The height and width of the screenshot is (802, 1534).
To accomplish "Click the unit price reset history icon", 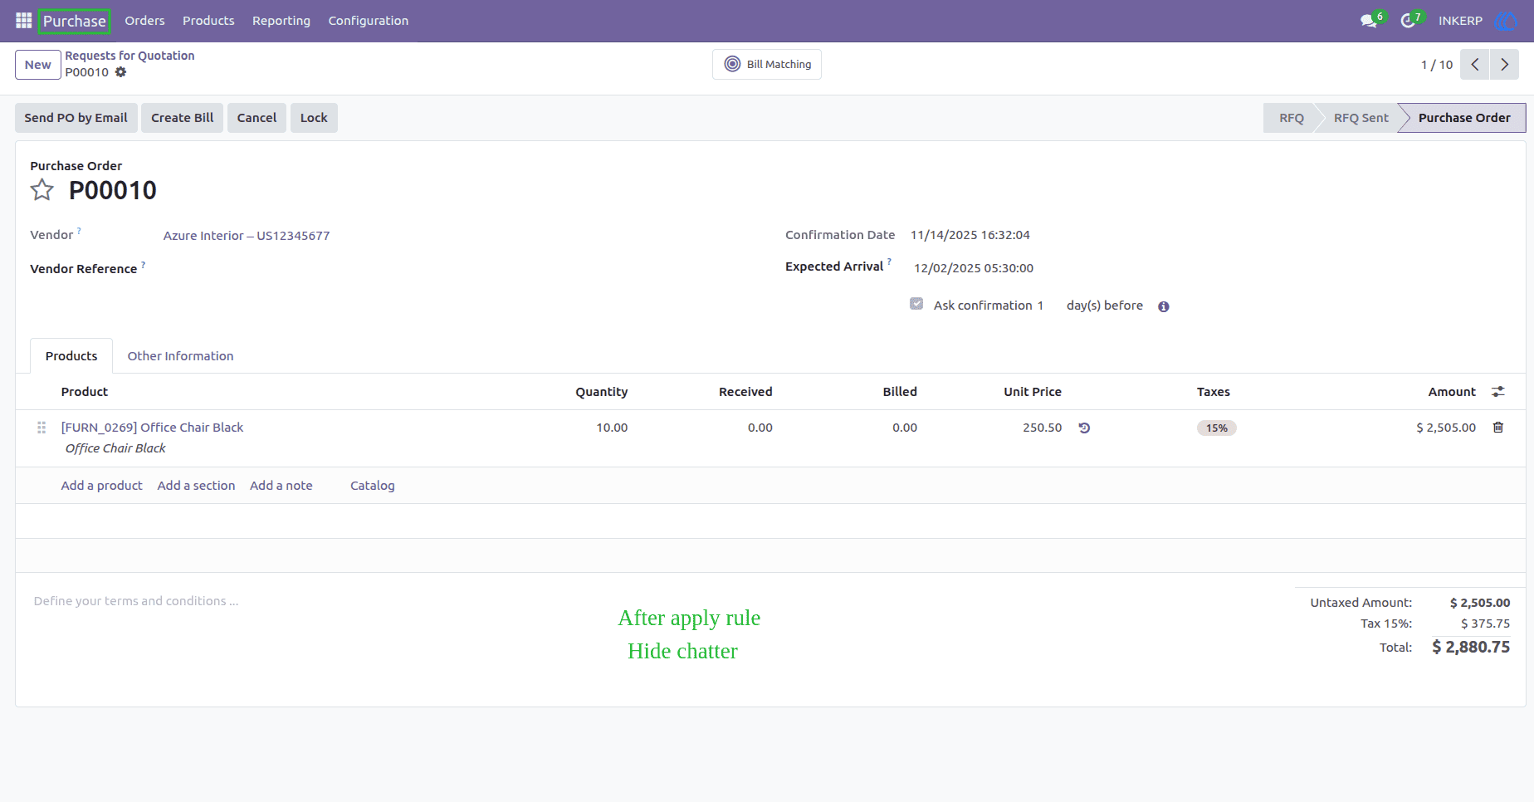I will (1084, 428).
